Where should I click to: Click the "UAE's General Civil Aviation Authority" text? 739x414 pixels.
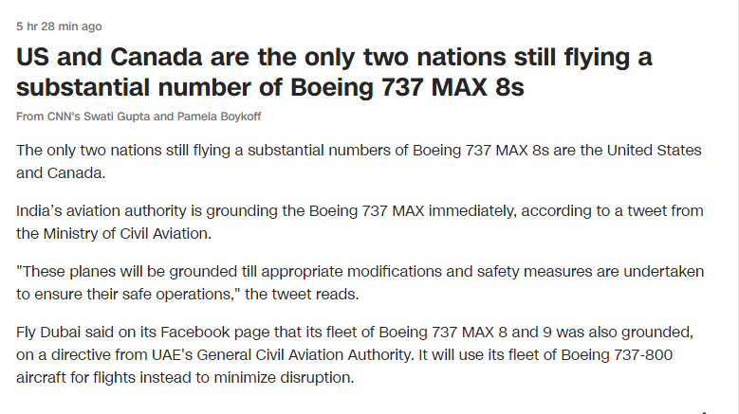282,354
